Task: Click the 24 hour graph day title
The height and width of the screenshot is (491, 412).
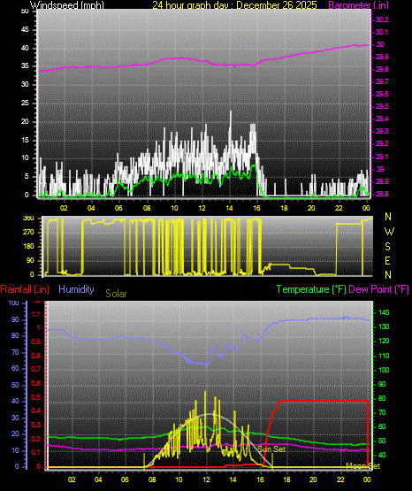Action: [234, 4]
